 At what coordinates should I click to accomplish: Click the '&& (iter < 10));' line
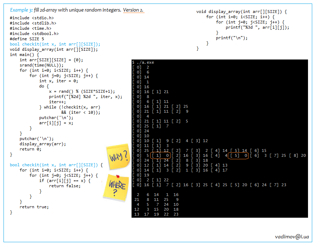point(80,112)
